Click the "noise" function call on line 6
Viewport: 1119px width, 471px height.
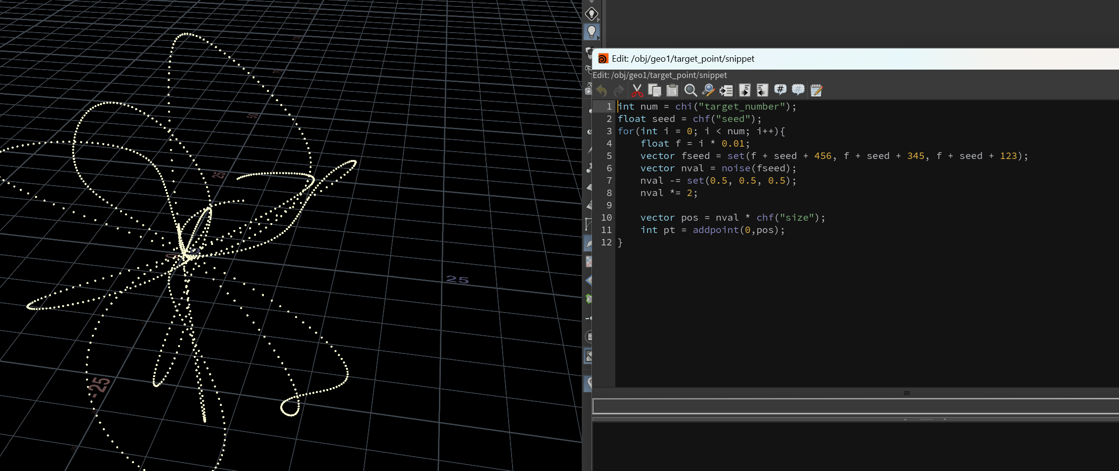click(736, 168)
